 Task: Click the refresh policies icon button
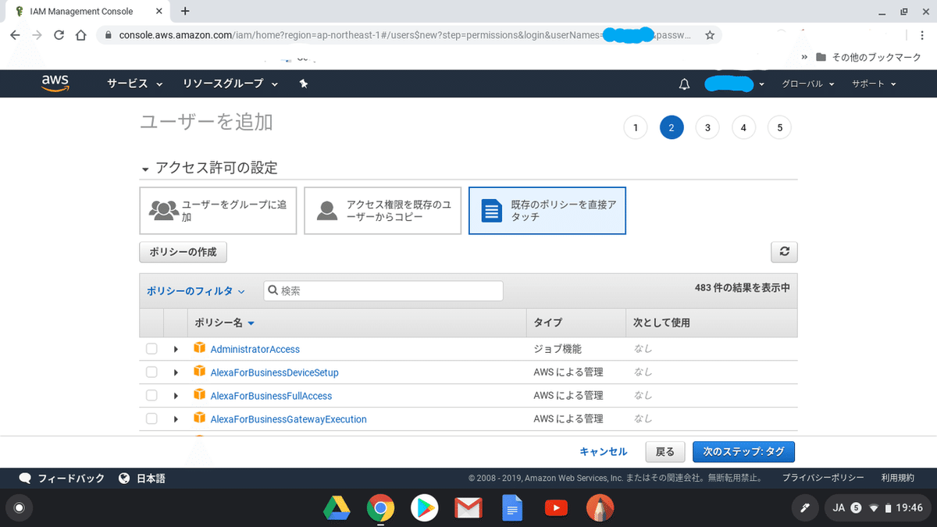click(784, 251)
